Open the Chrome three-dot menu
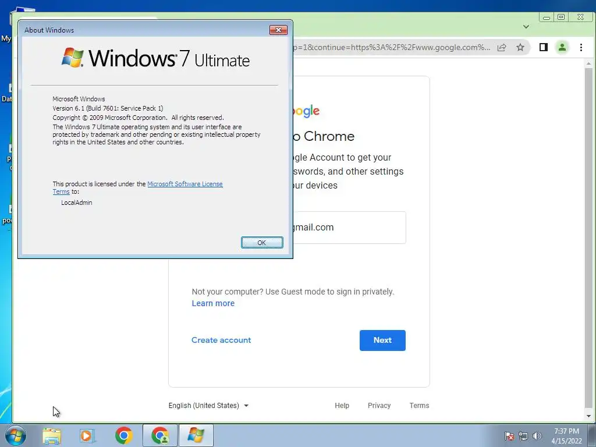The height and width of the screenshot is (447, 596). 581,48
